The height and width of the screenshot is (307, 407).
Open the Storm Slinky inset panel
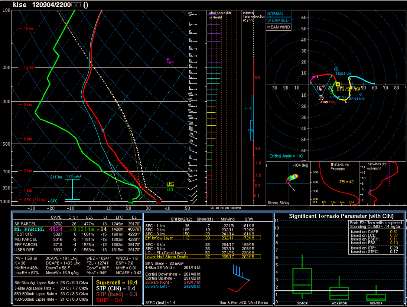[288, 184]
